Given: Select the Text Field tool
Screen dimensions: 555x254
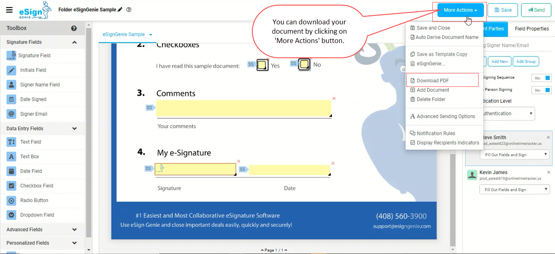Looking at the screenshot, I should [x=43, y=142].
